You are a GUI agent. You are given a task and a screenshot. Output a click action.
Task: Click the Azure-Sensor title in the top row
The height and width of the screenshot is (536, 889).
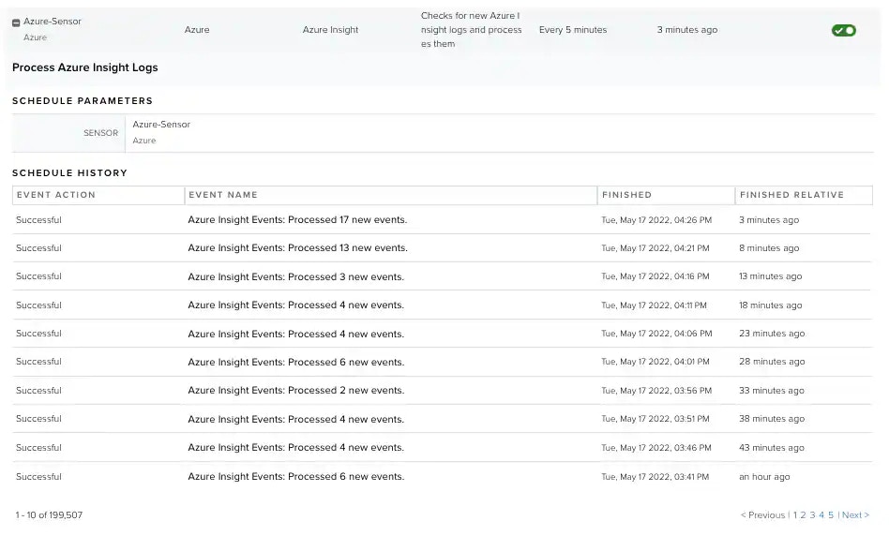[x=53, y=22]
